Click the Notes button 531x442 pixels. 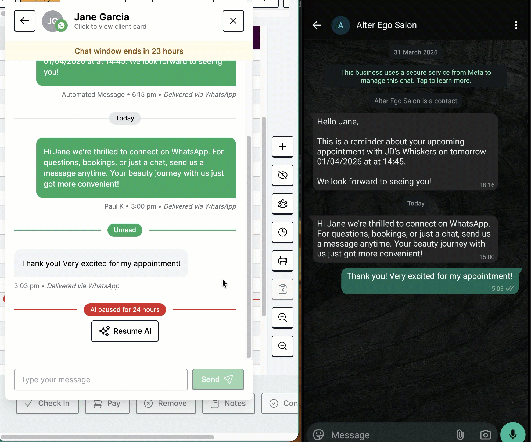click(x=229, y=404)
